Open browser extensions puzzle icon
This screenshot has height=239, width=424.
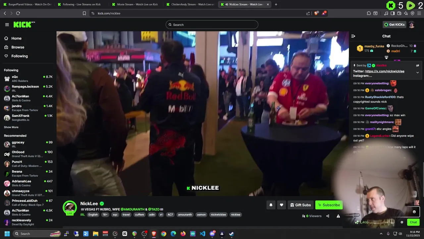[x=369, y=13]
